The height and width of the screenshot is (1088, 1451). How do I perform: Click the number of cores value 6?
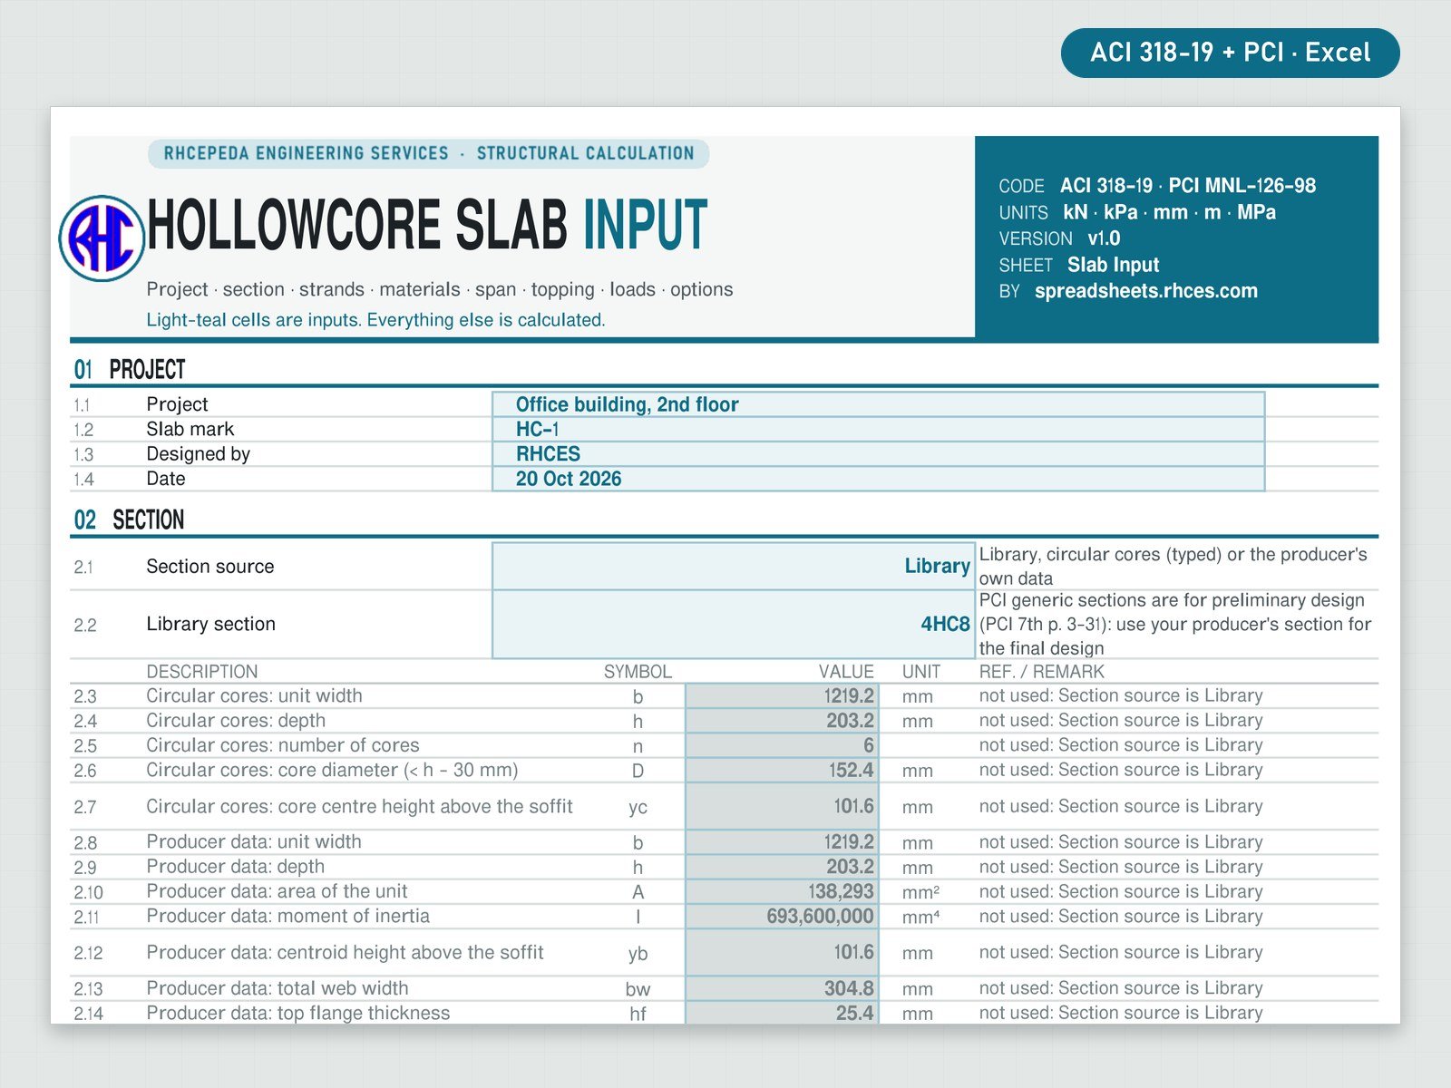782,745
